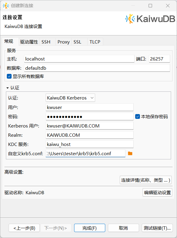Maximize the dialog window
Viewport: 177px width, 238px height.
pos(150,6)
